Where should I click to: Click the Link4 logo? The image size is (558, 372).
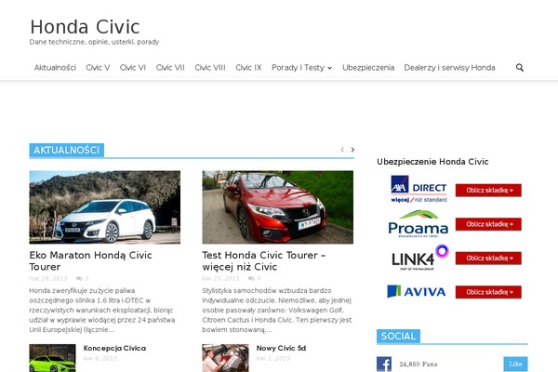point(418,258)
